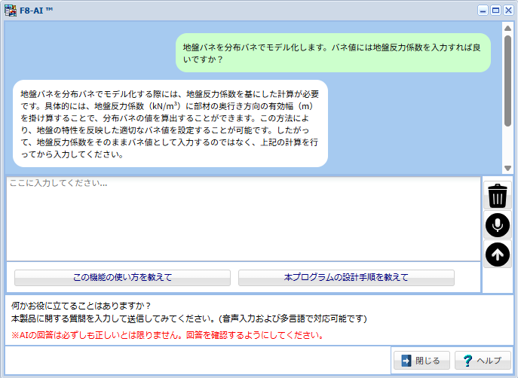This screenshot has height=378, width=518.
Task: Focus the ここに入力してください message input box
Action: click(243, 218)
